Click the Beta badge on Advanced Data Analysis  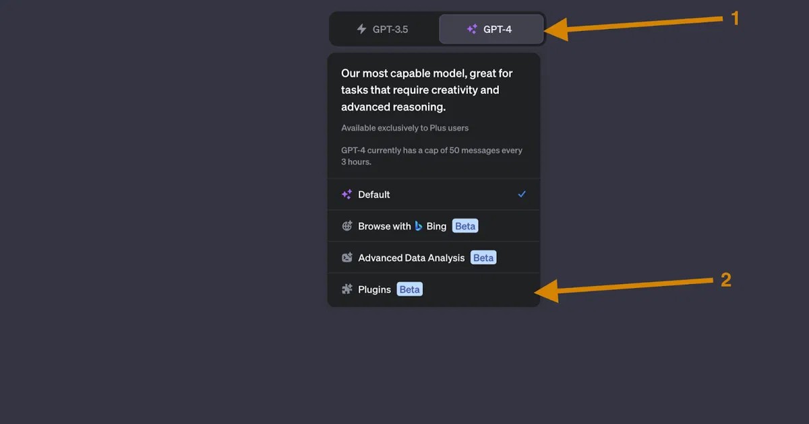point(483,258)
